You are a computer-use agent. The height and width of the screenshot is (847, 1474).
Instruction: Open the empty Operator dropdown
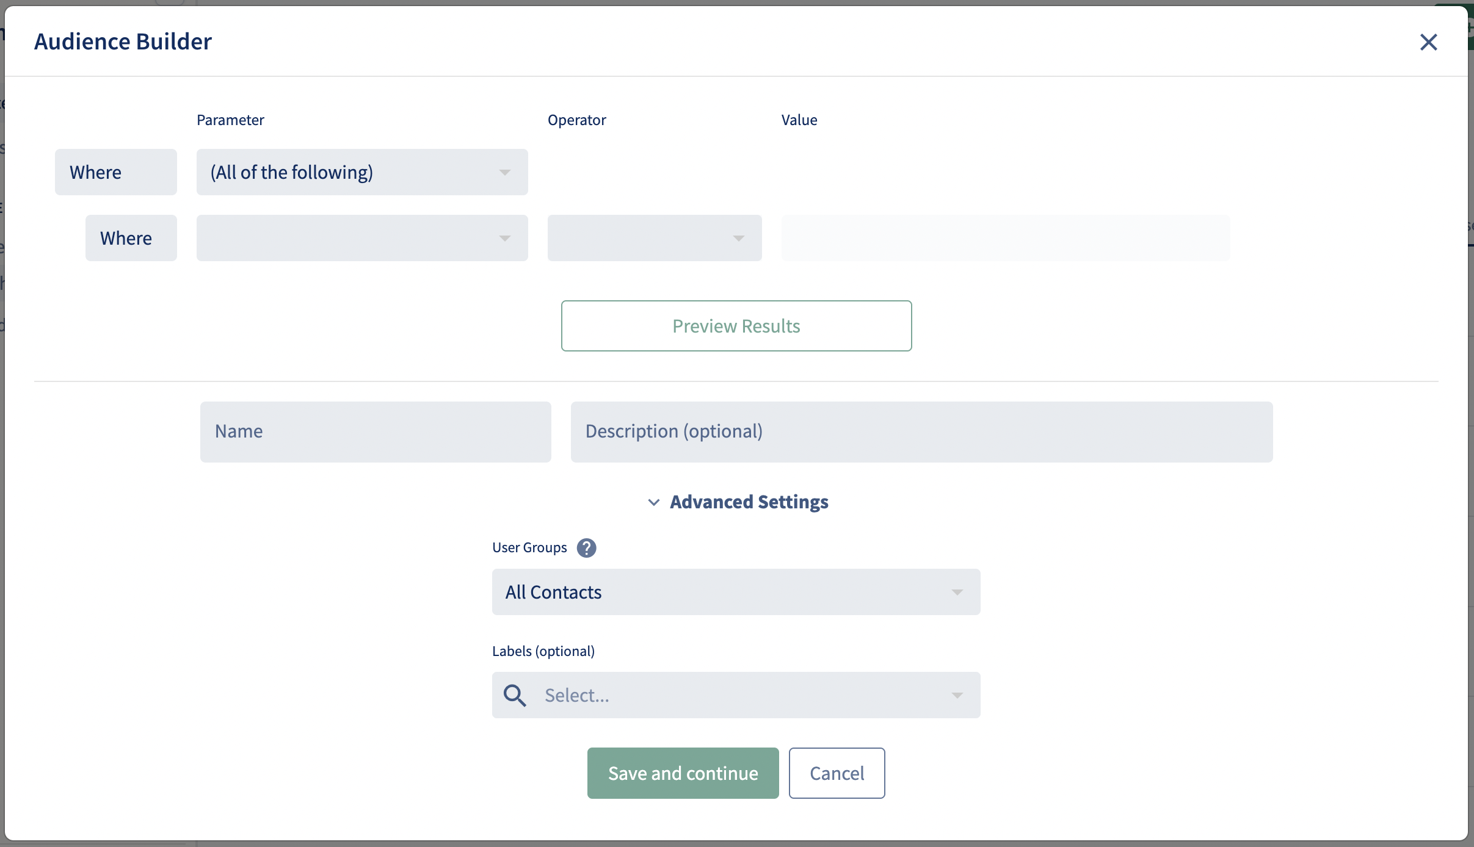pyautogui.click(x=655, y=238)
